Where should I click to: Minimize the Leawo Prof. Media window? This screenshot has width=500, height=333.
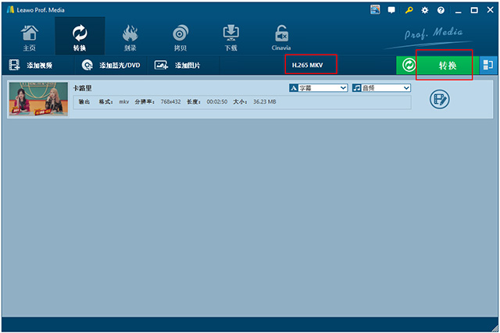(459, 11)
